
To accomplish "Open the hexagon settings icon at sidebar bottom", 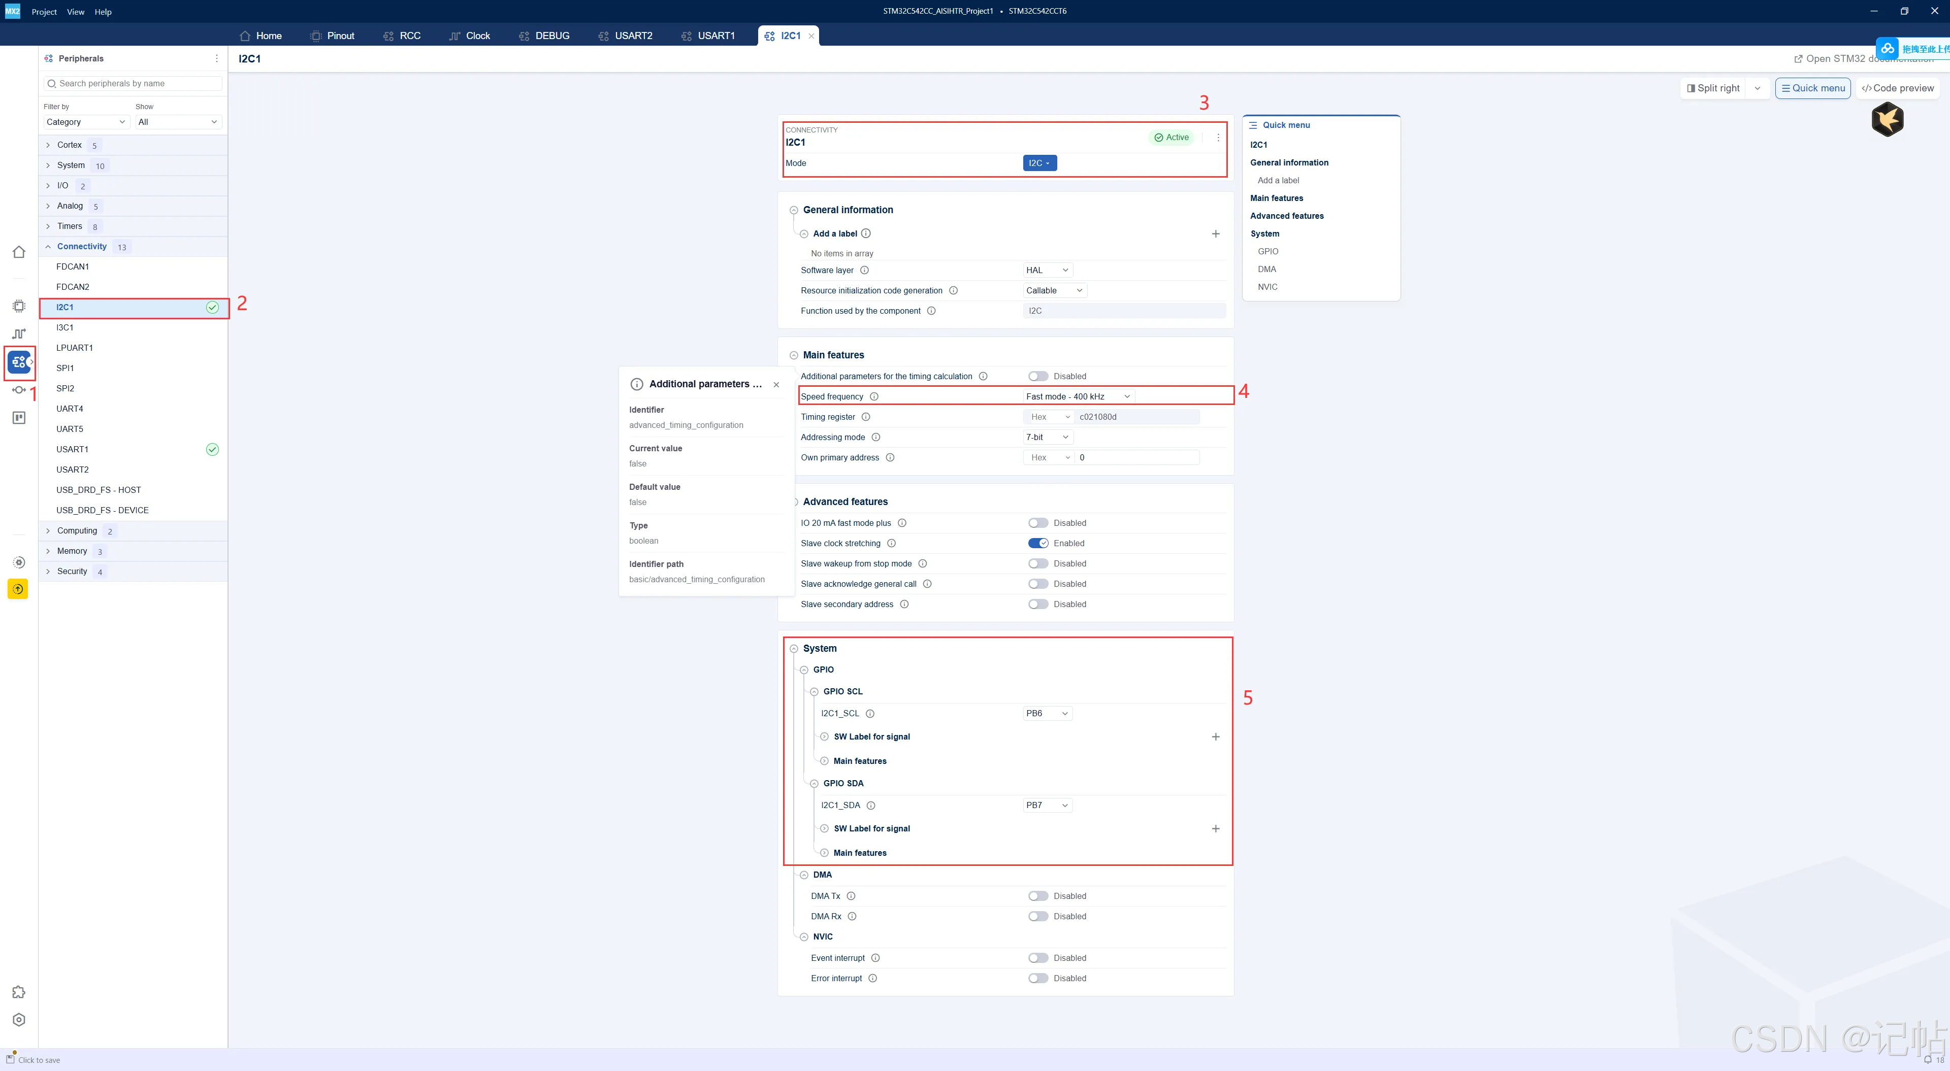I will click(x=19, y=1020).
